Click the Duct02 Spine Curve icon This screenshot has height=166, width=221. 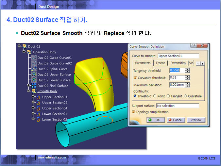pyautogui.click(x=34, y=69)
